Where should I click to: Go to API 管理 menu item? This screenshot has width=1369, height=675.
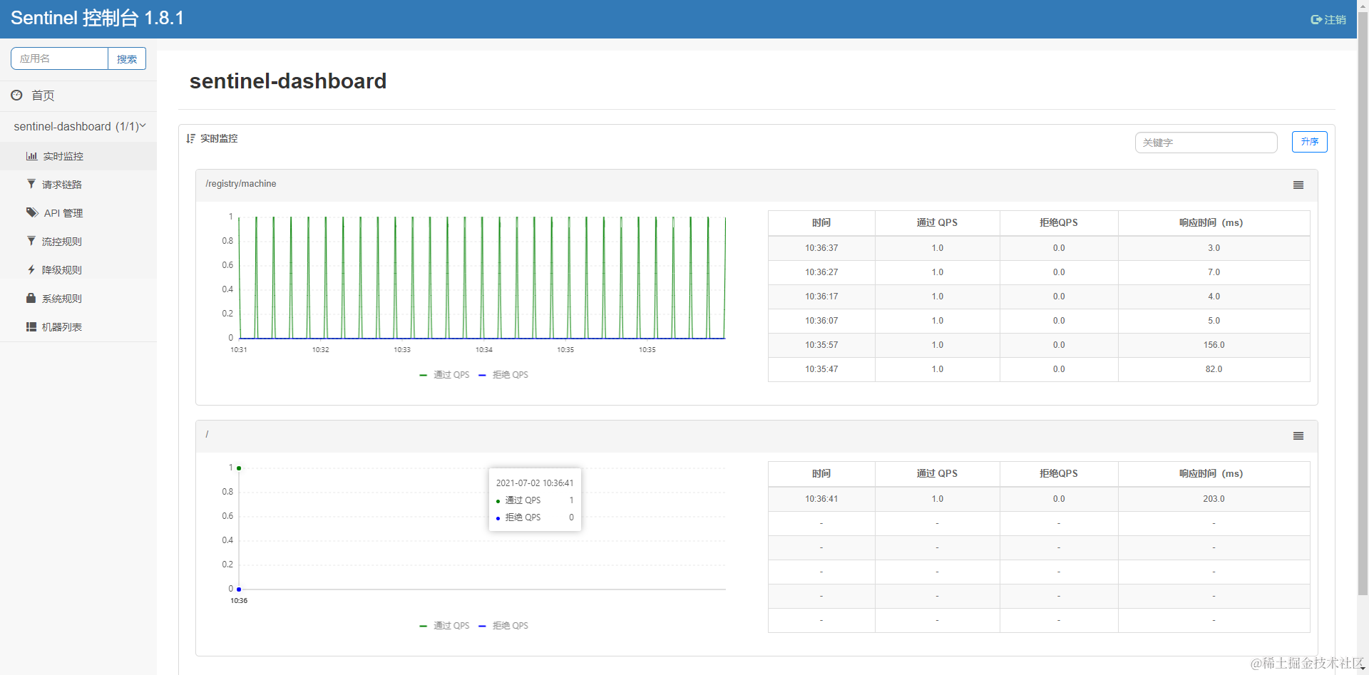[63, 213]
